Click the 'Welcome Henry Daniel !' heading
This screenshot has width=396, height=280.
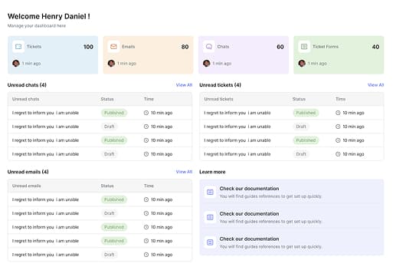[49, 16]
